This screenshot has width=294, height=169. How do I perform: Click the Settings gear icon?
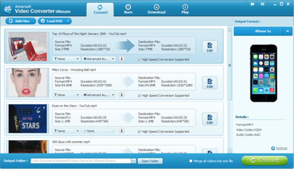[x=273, y=148]
